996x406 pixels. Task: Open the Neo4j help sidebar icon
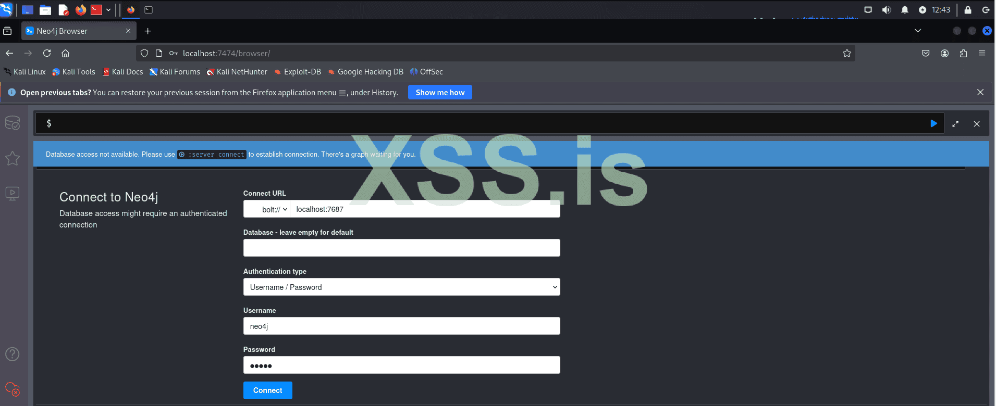pos(13,354)
